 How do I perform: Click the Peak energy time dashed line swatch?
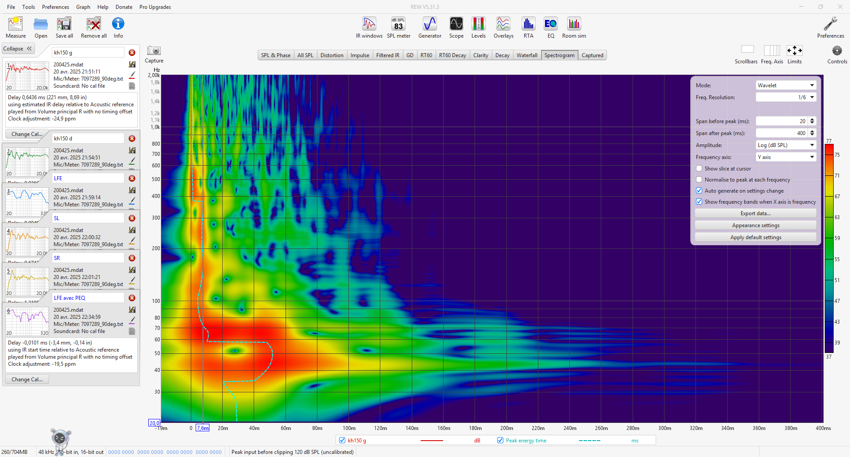[590, 441]
